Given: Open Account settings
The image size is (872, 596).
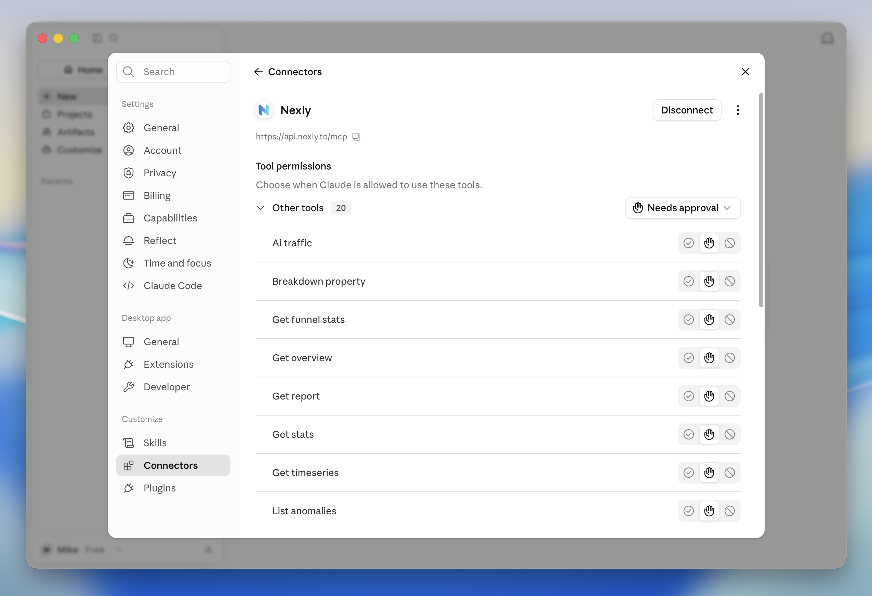Looking at the screenshot, I should [173, 150].
